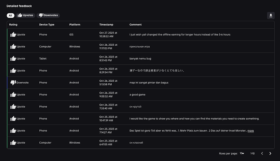Click the Oct 27, 2025 10:28:22 AM timestamp
This screenshot has width=280, height=161.
coord(108,34)
